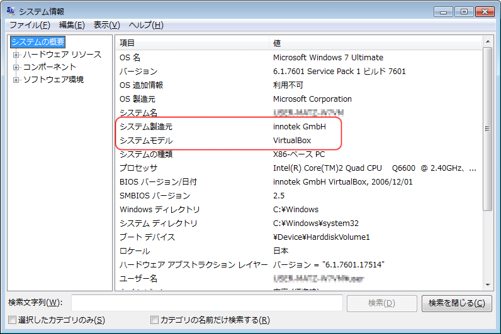This screenshot has height=334, width=501.
Task: Select the SMBIOS バージョン row
Action: (299, 196)
